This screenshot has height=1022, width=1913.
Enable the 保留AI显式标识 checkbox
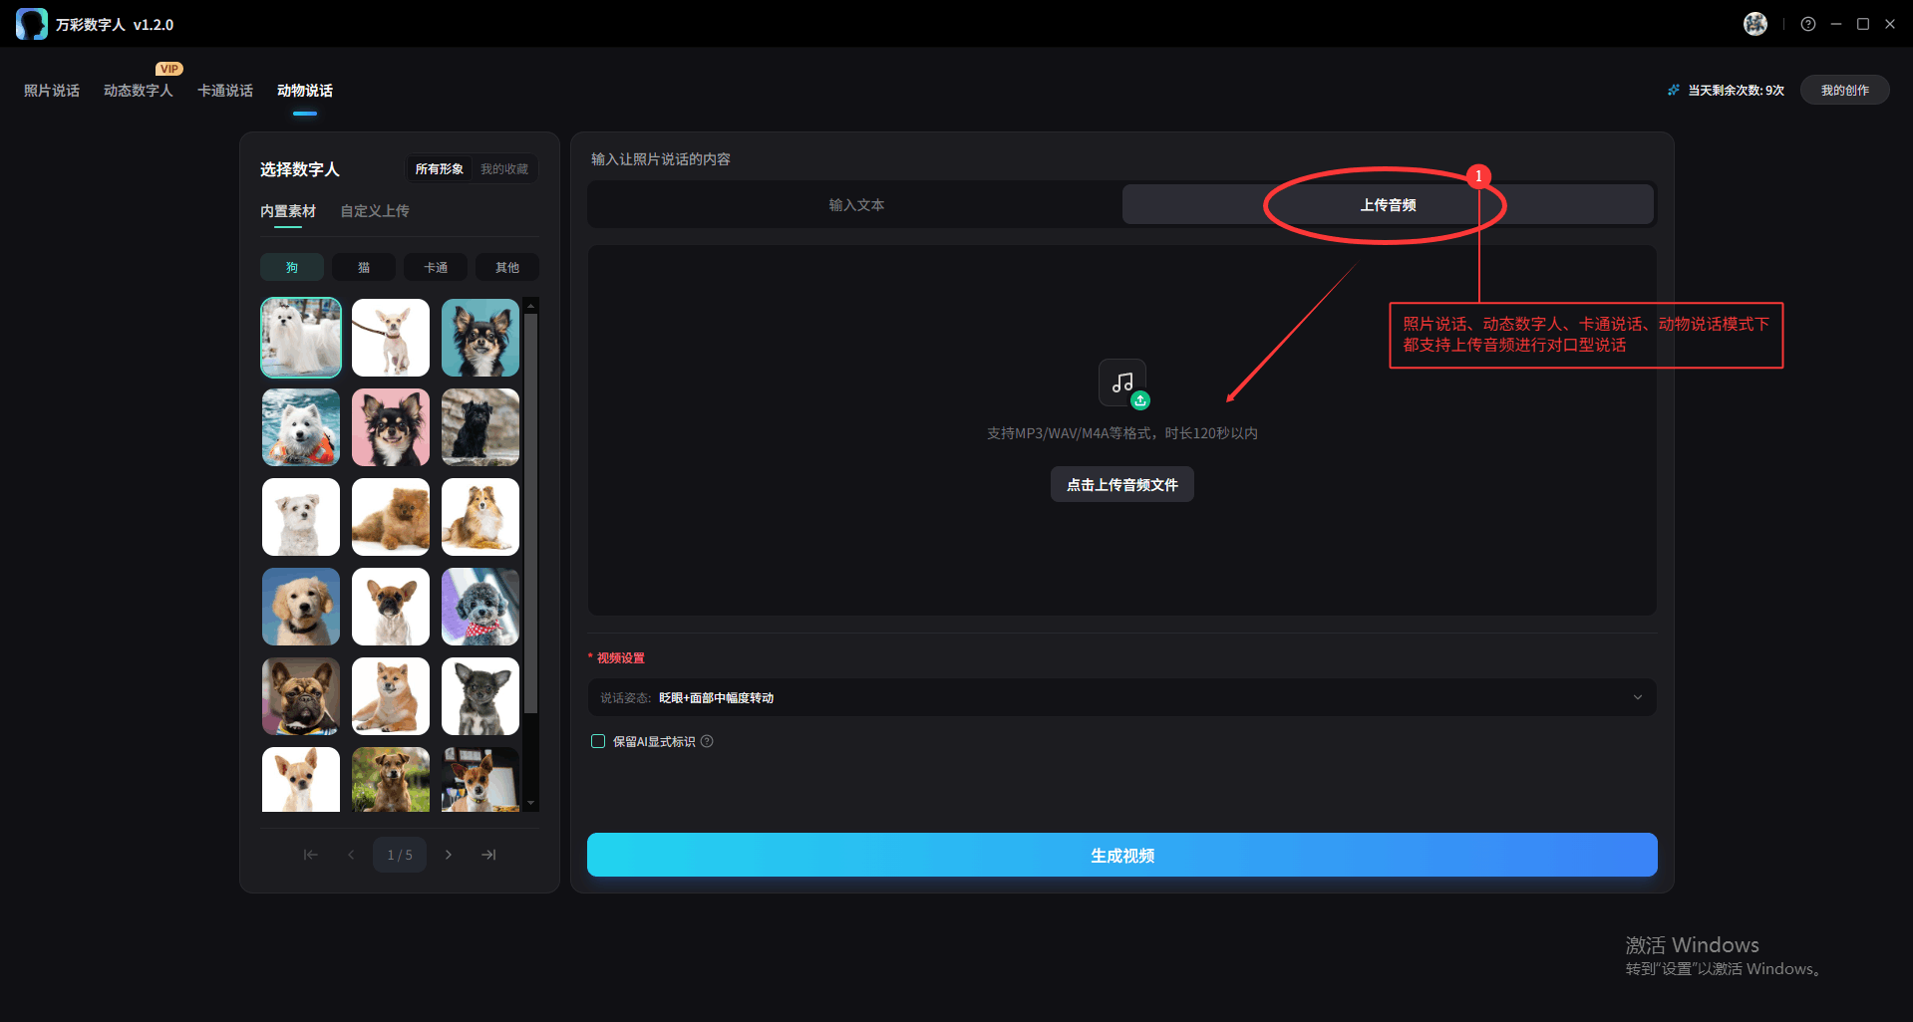(598, 741)
